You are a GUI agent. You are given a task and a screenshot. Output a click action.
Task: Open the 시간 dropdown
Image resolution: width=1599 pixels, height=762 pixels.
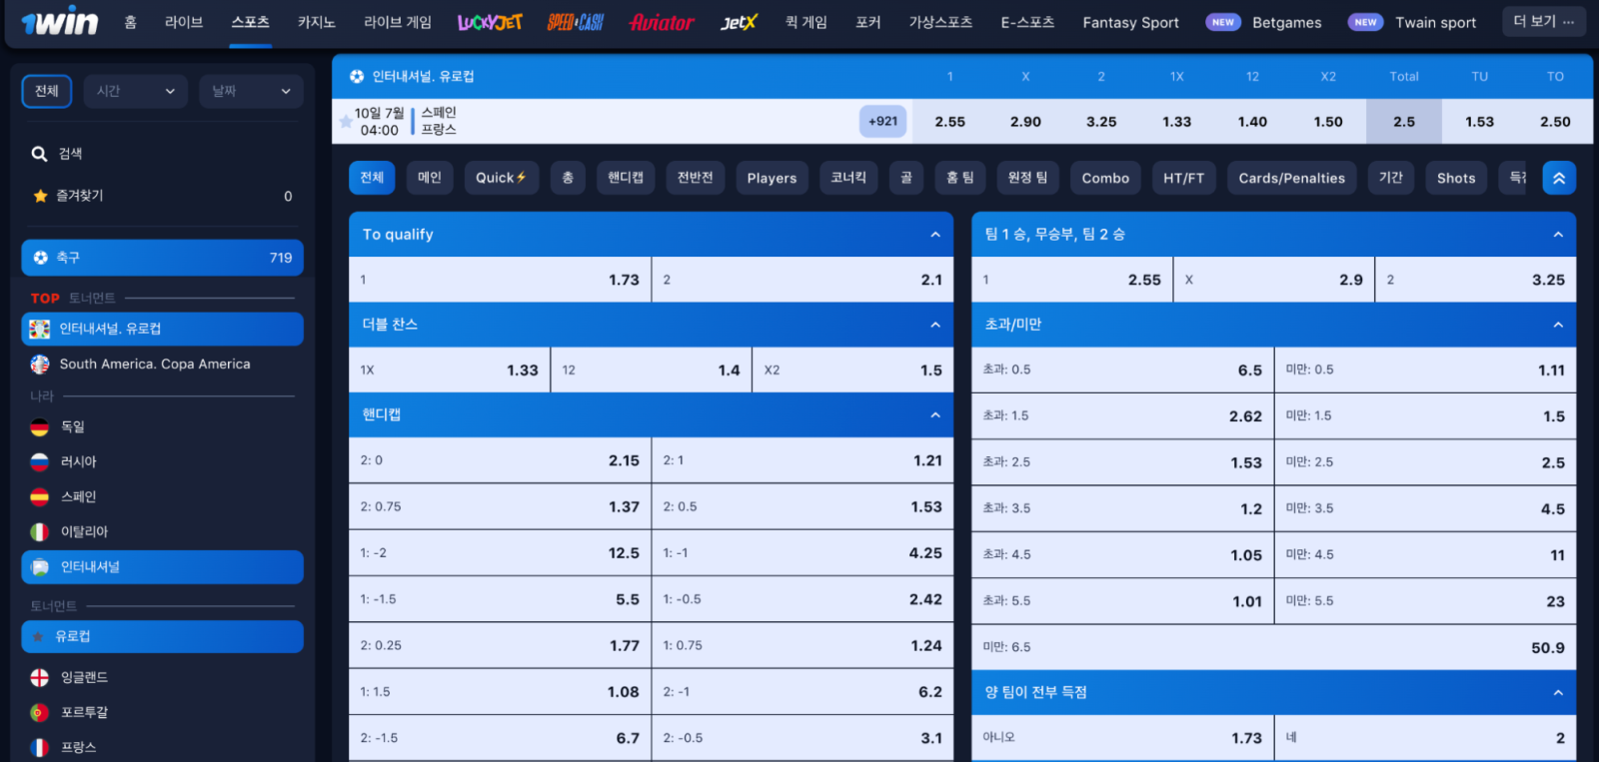(x=135, y=91)
